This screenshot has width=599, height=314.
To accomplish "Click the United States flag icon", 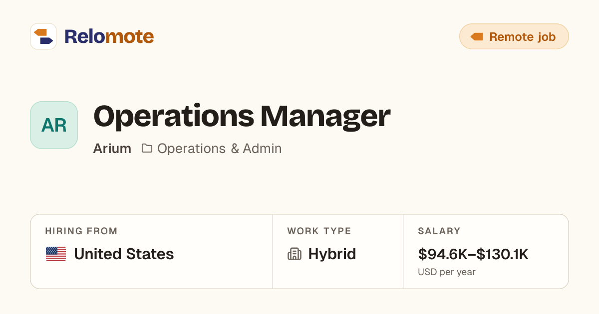I will coord(56,254).
